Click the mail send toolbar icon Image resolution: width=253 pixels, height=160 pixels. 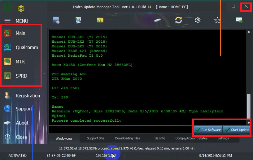click(x=239, y=20)
